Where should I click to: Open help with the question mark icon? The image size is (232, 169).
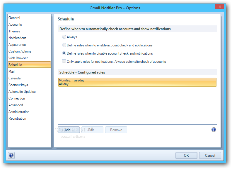[x=11, y=155]
